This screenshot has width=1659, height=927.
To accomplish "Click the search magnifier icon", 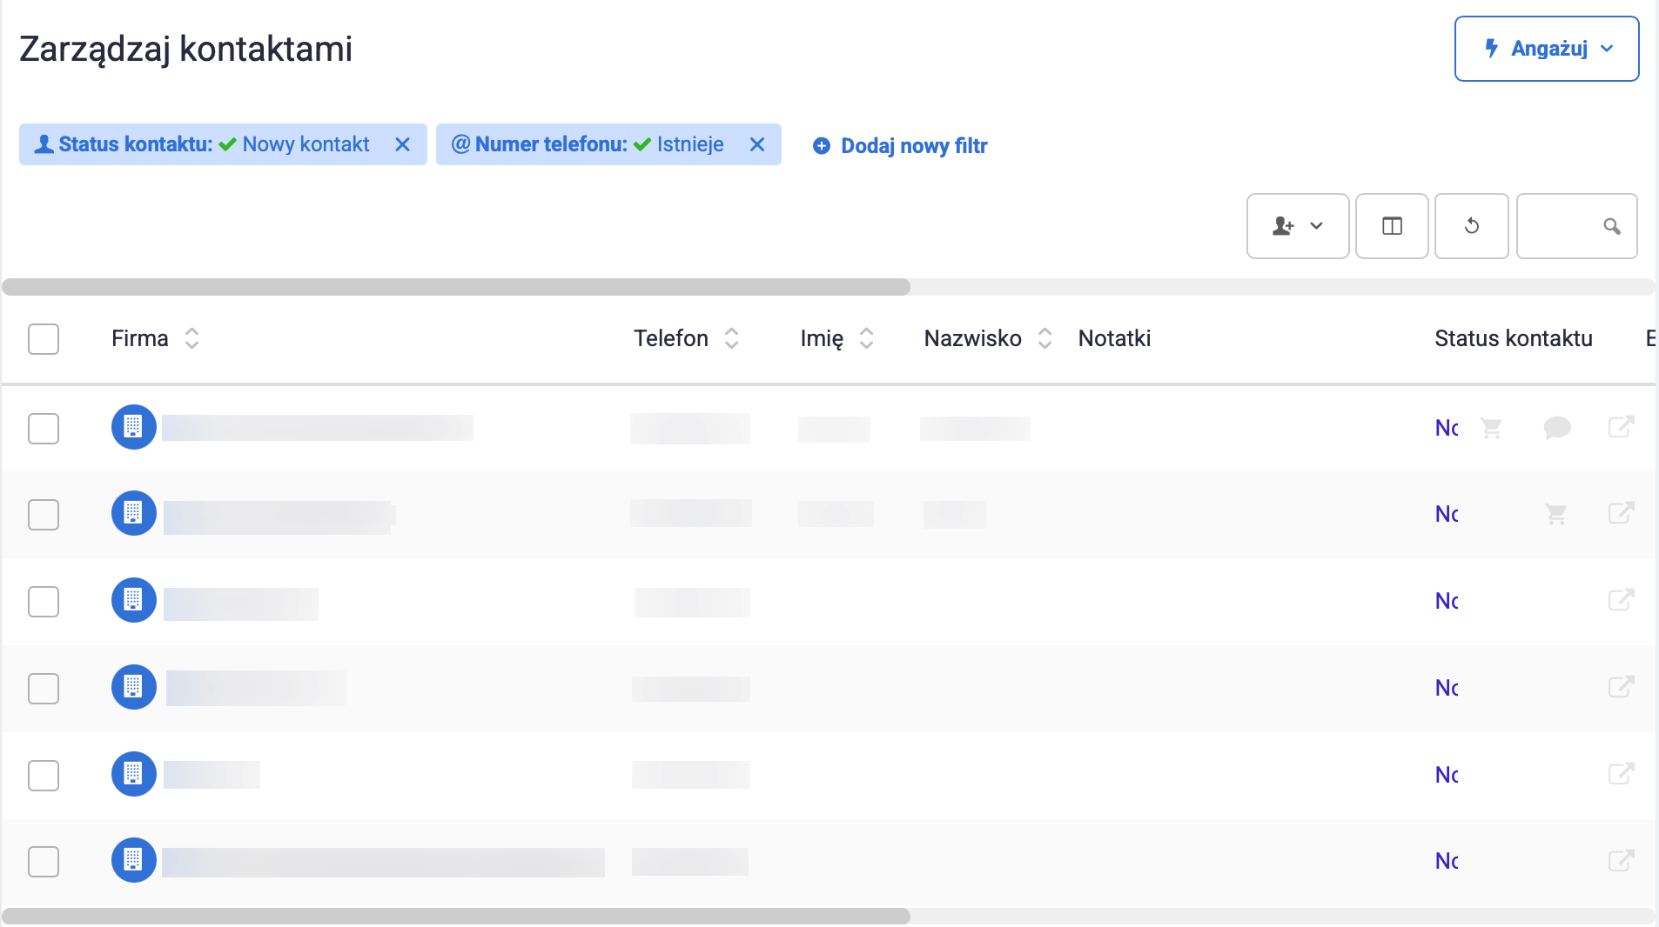I will coord(1611,226).
